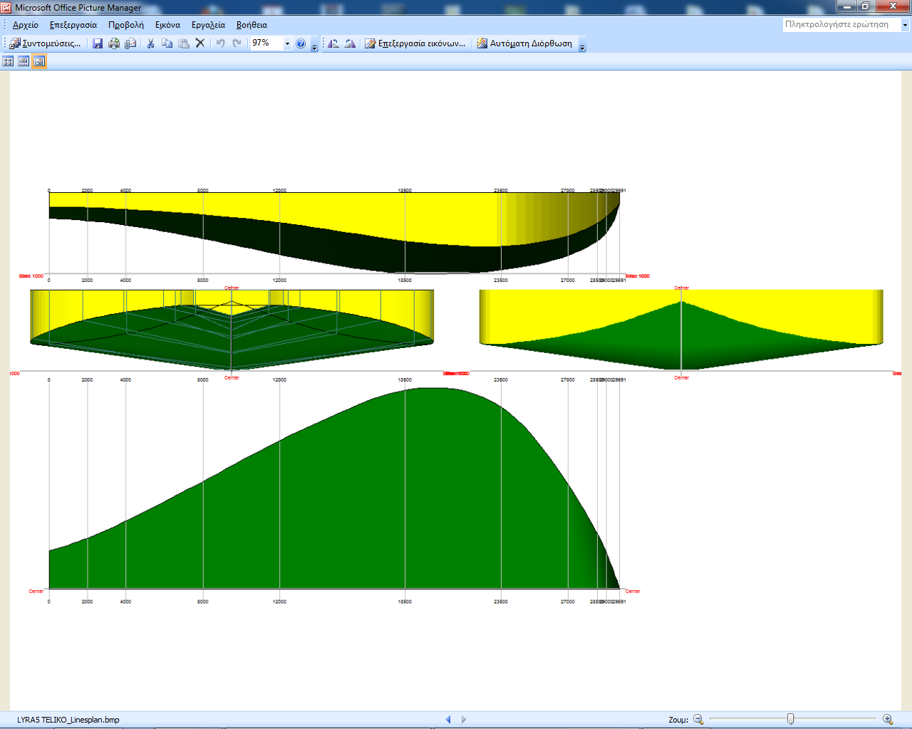Switch to thumbnail view
Image resolution: width=912 pixels, height=729 pixels.
8,62
